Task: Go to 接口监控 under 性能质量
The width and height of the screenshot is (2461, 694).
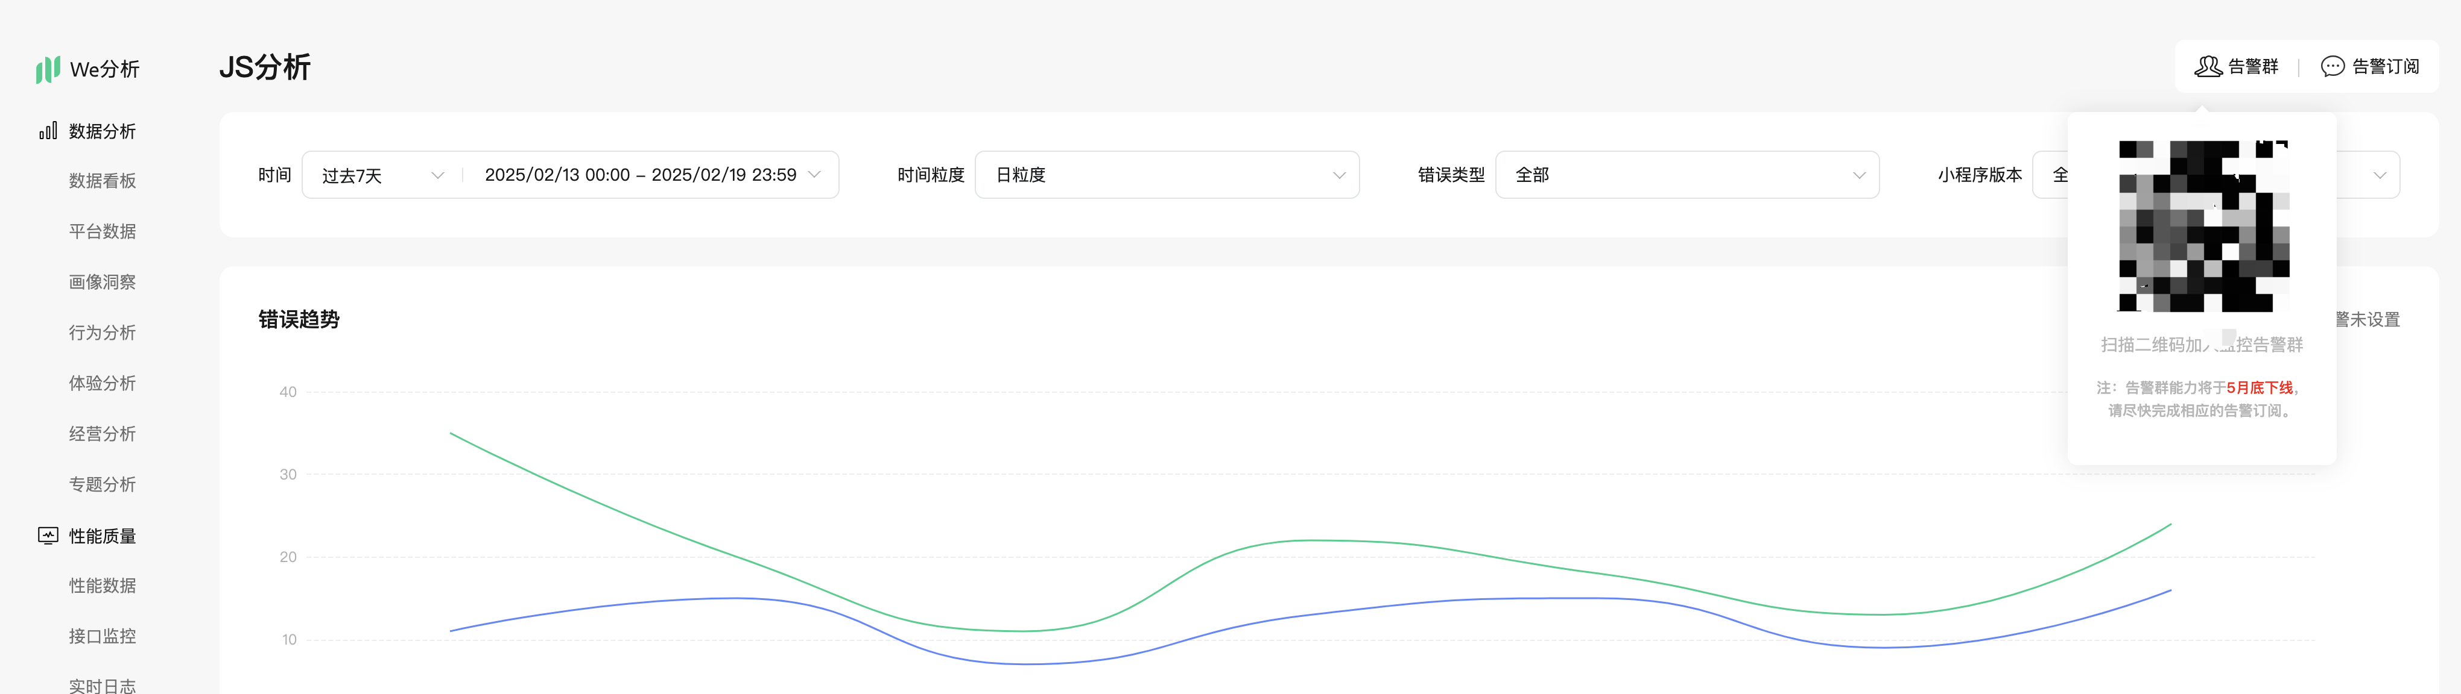Action: tap(102, 636)
